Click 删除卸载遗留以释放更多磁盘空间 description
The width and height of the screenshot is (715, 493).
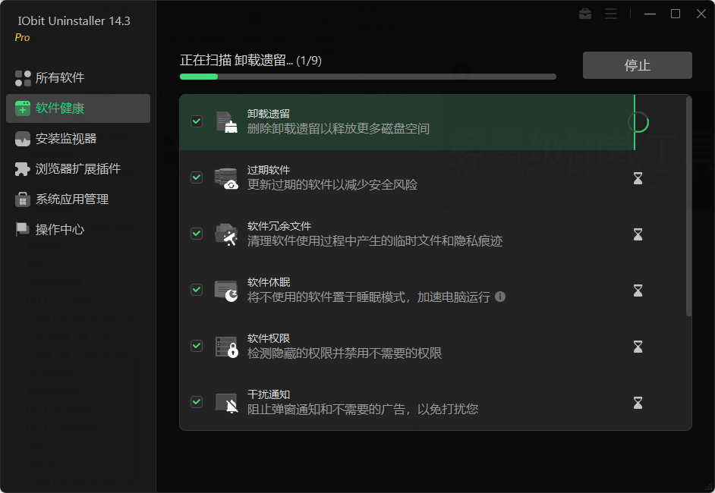339,128
